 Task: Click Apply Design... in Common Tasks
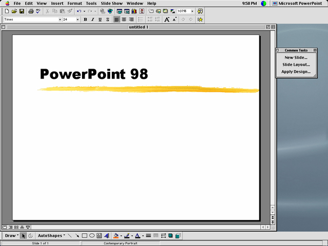tap(296, 72)
